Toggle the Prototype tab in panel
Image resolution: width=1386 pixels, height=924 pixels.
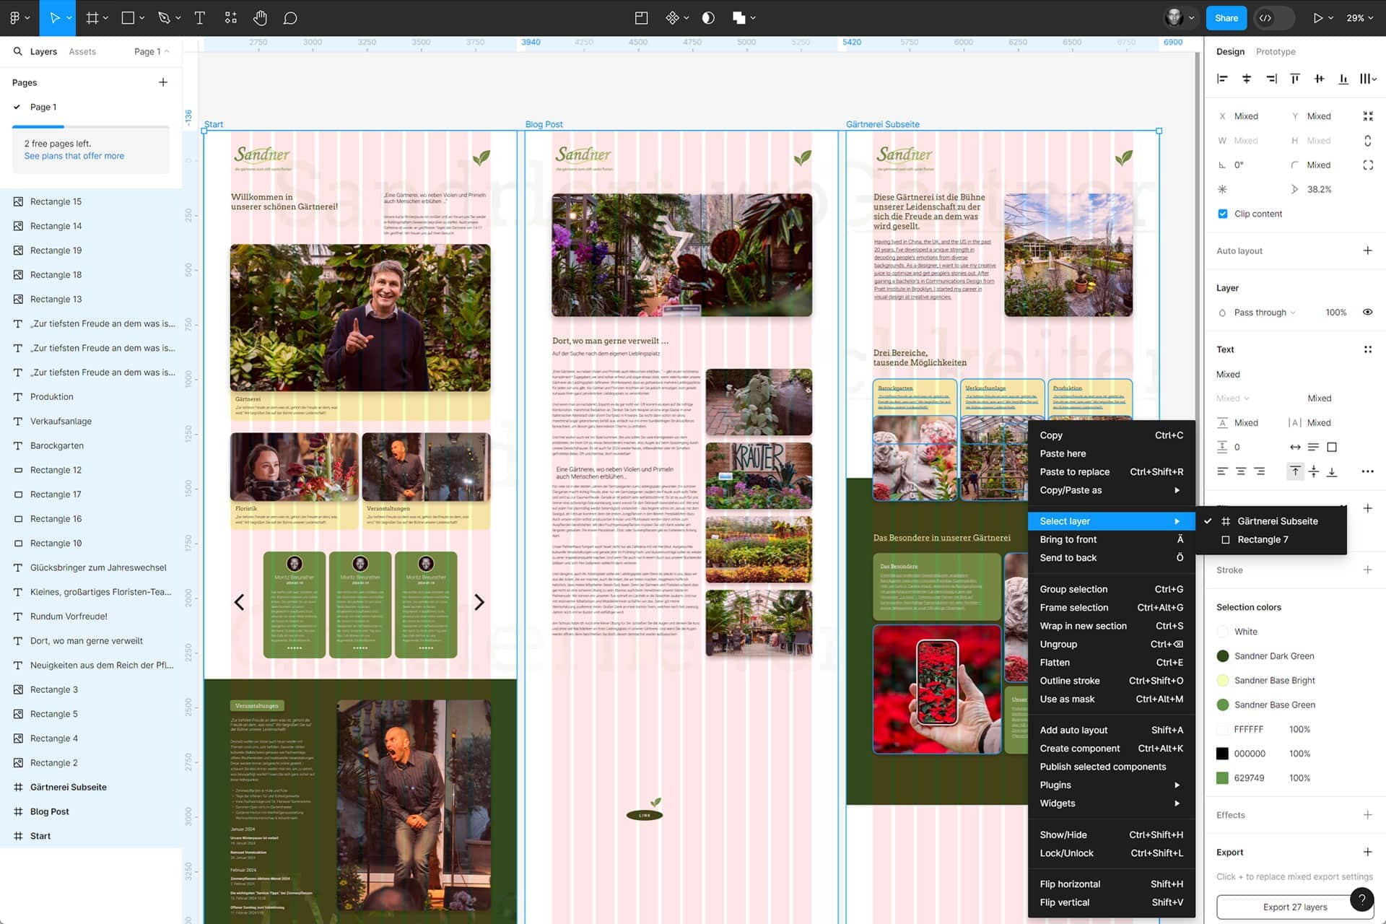point(1276,51)
